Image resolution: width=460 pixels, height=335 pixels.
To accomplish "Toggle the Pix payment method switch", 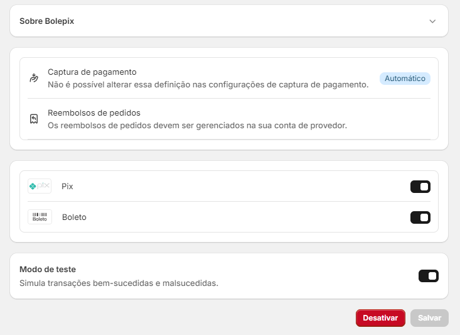I will pyautogui.click(x=420, y=187).
